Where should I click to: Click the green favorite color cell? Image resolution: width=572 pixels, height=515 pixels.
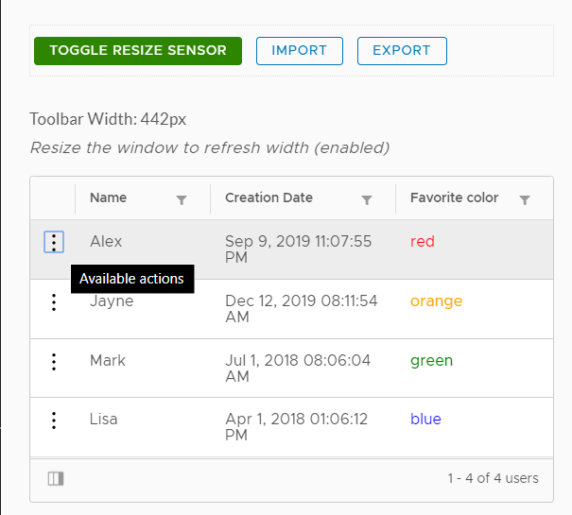pos(431,361)
